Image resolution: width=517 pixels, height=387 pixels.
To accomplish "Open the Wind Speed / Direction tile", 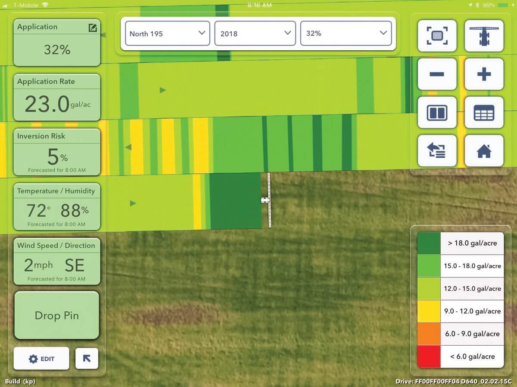I will pyautogui.click(x=57, y=261).
